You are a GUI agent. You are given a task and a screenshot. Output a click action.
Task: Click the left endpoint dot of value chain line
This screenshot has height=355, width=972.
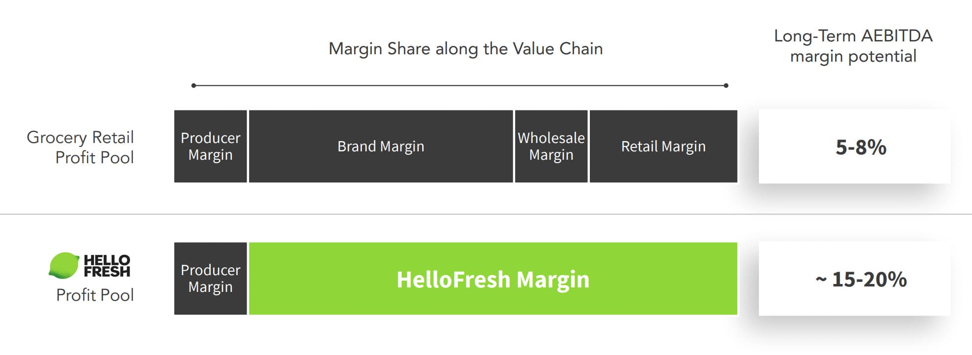point(194,86)
